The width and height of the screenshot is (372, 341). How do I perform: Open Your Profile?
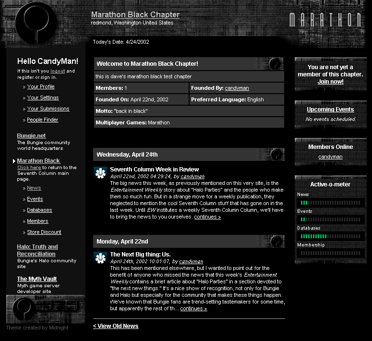coord(41,86)
